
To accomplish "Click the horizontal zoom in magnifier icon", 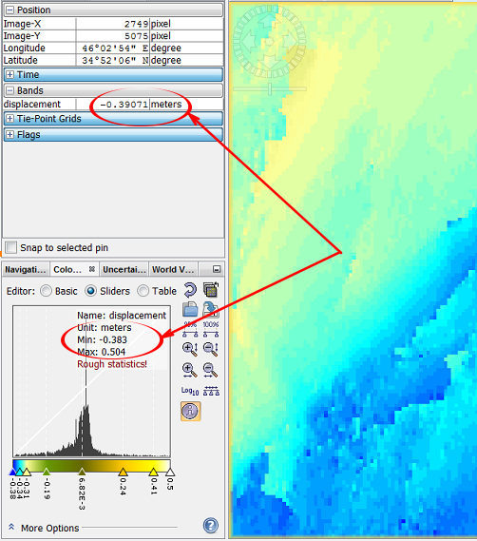I will tap(190, 370).
